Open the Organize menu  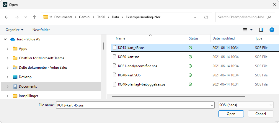coord(14,30)
